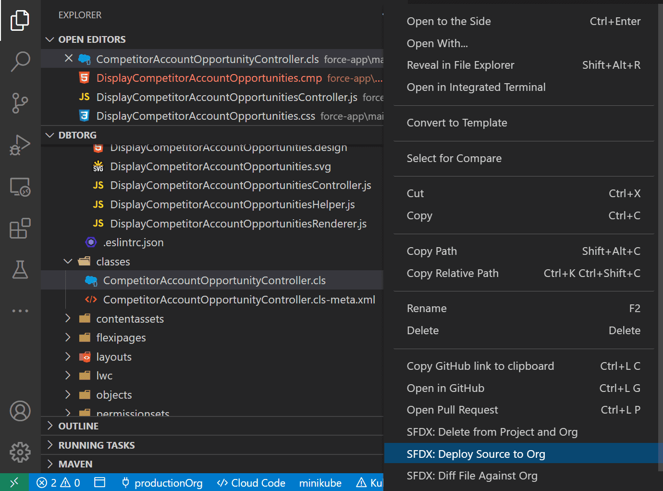Expand the MAVEN section

pyautogui.click(x=49, y=464)
